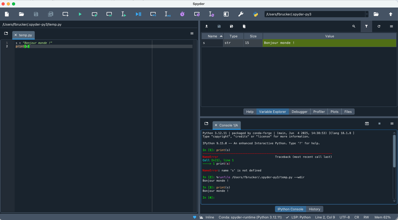Sort variables by the Size column
This screenshot has height=220, width=398.
pos(253,36)
